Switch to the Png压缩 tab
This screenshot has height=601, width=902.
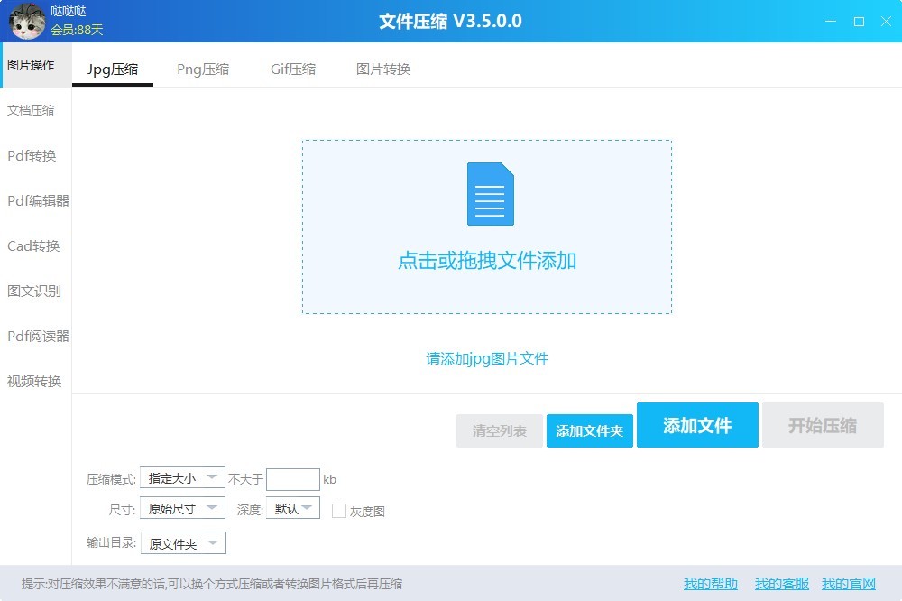[203, 69]
